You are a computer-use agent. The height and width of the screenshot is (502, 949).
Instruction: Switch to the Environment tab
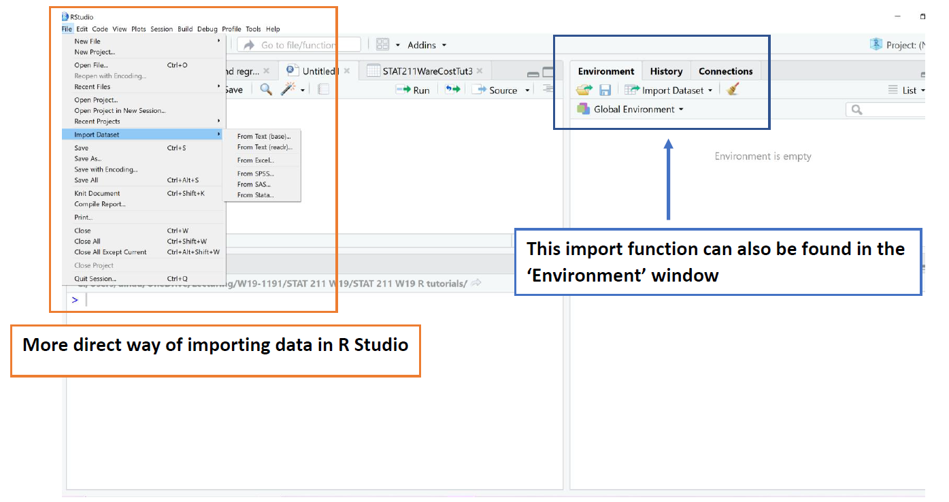click(x=606, y=71)
